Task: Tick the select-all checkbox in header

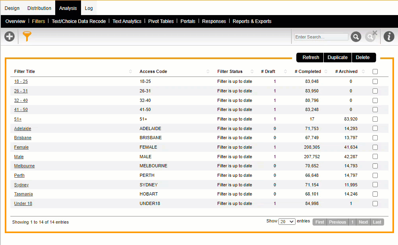Action: click(375, 72)
